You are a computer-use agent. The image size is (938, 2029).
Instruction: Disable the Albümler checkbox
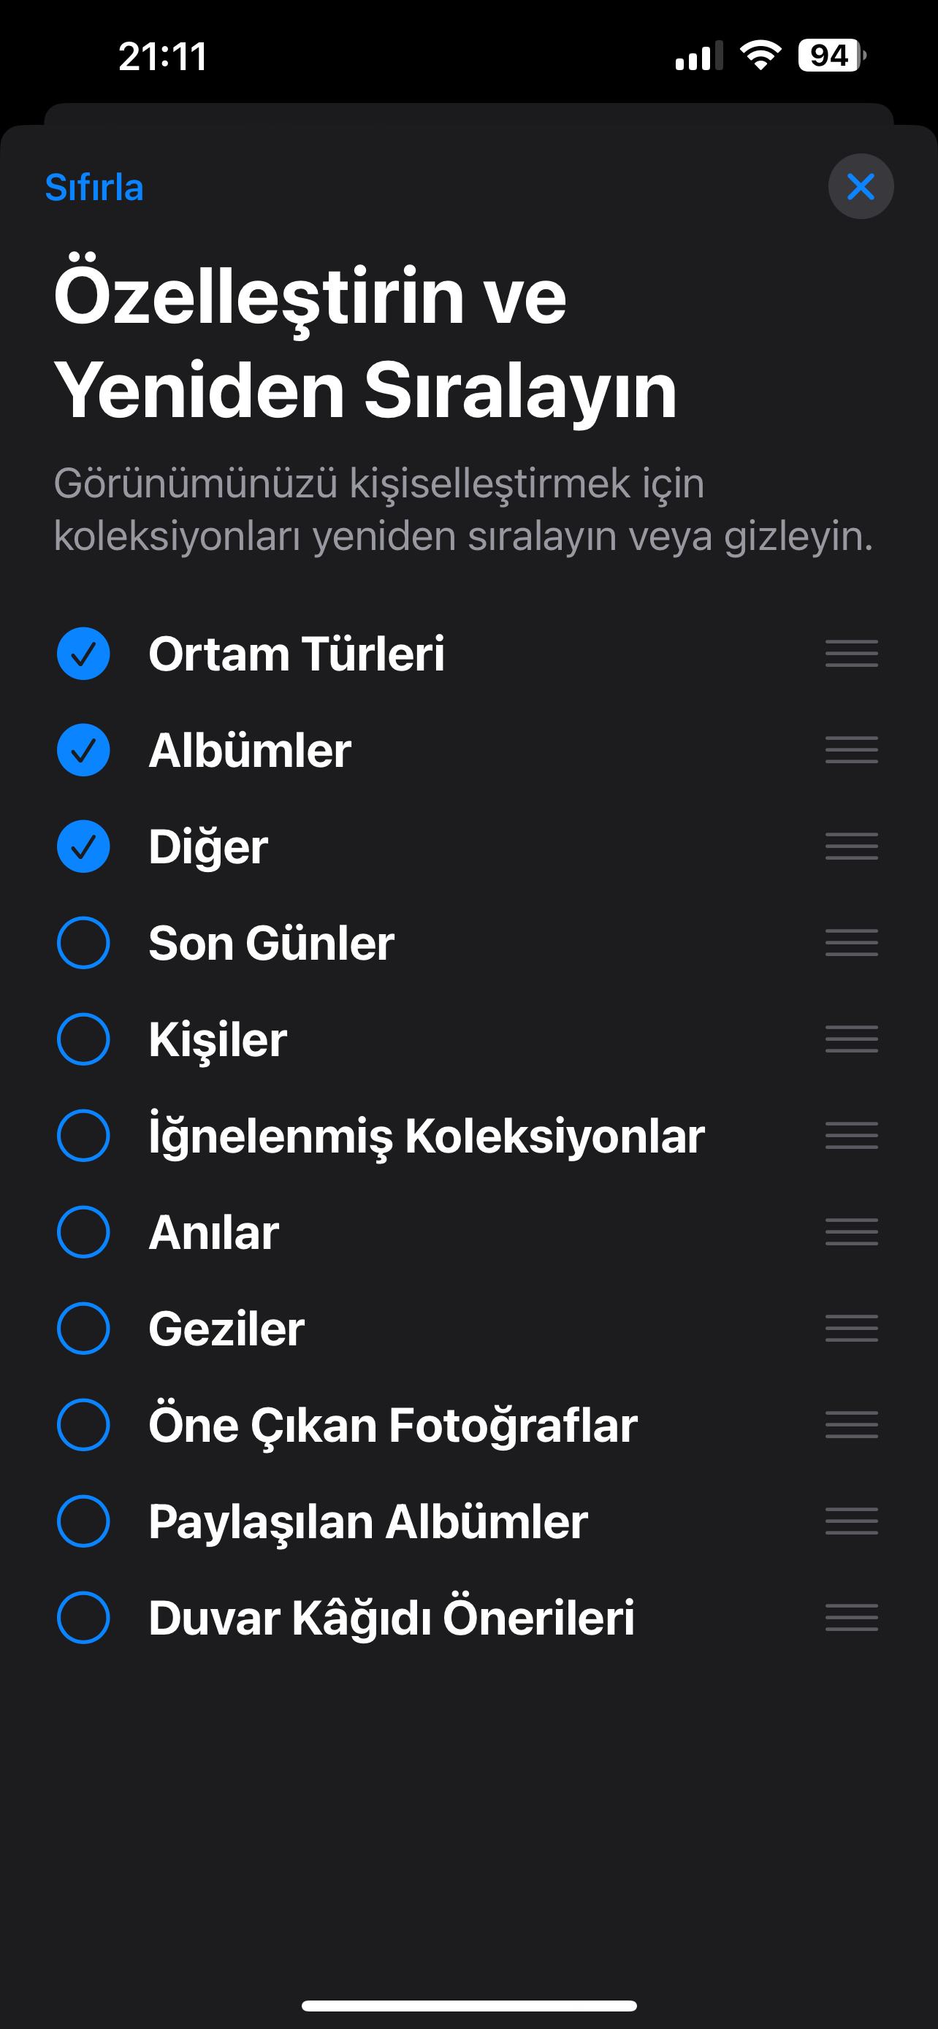pos(83,750)
